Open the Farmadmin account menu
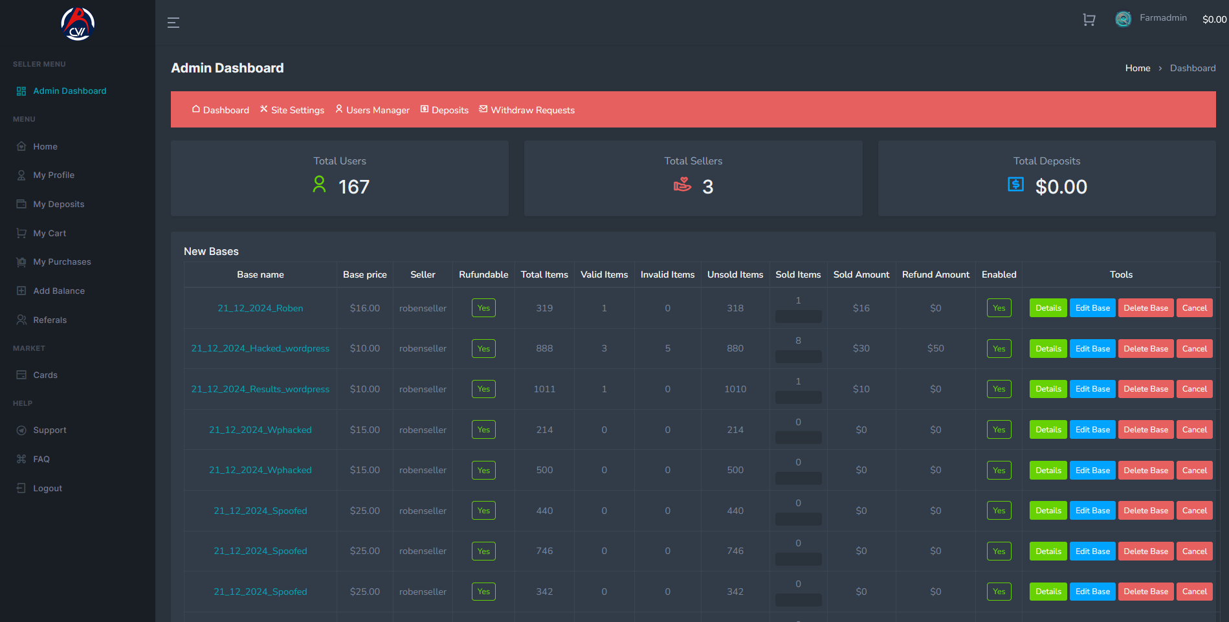Screen dimensions: 1229x622 1163,18
